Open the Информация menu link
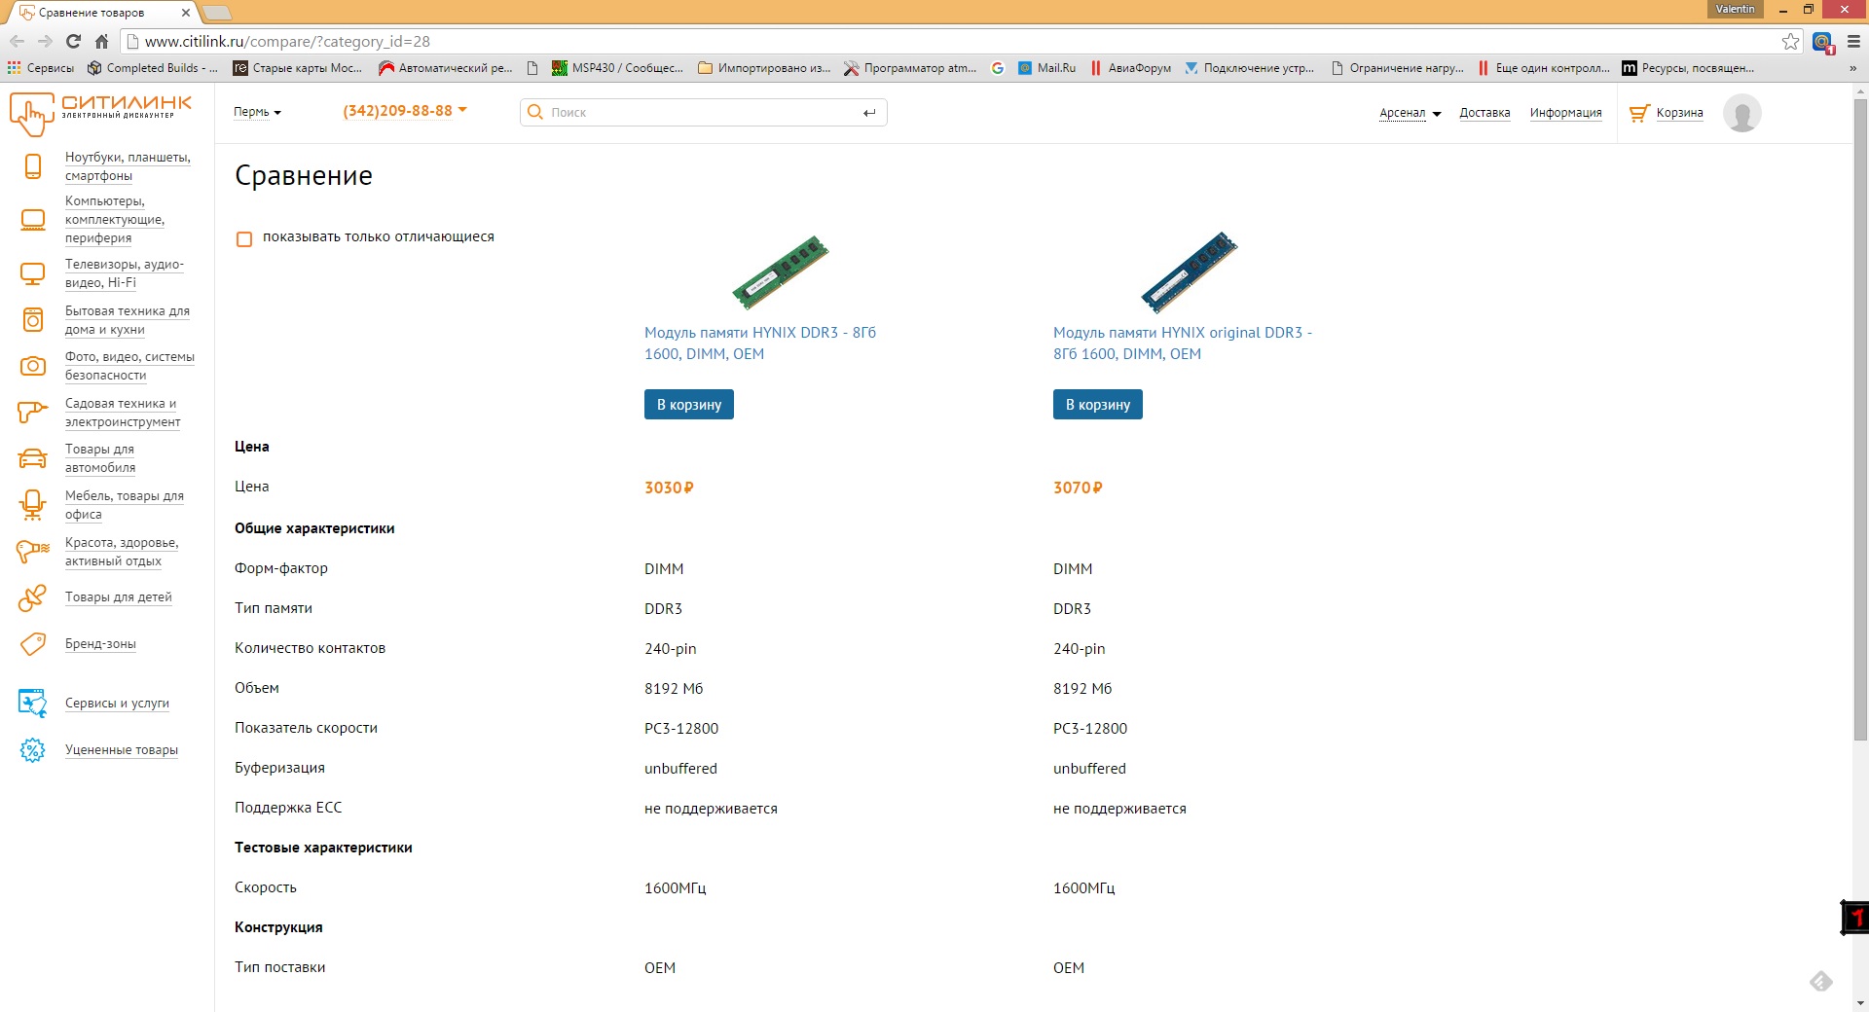The image size is (1869, 1012). point(1565,113)
